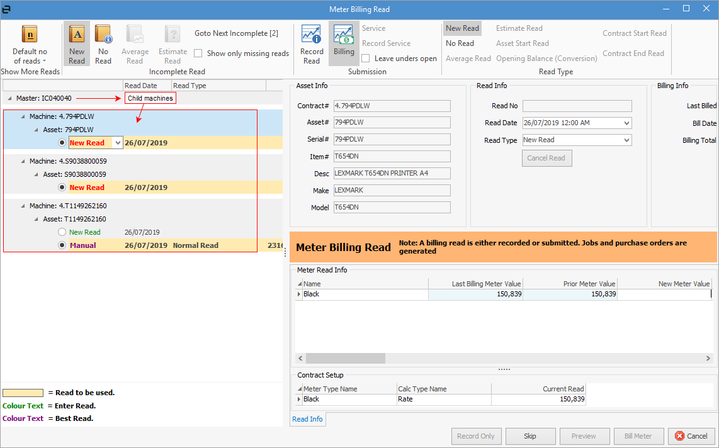Select the No Read toolbar icon

pos(103,43)
